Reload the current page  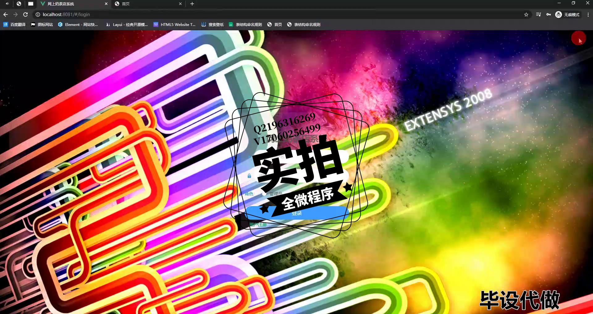click(x=26, y=14)
